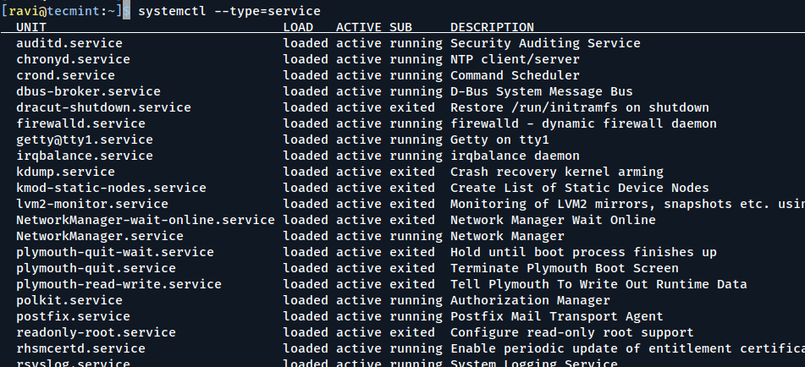Click the typed systemctl --type=service command
Viewport: 805px width, 367px height.
pos(229,11)
